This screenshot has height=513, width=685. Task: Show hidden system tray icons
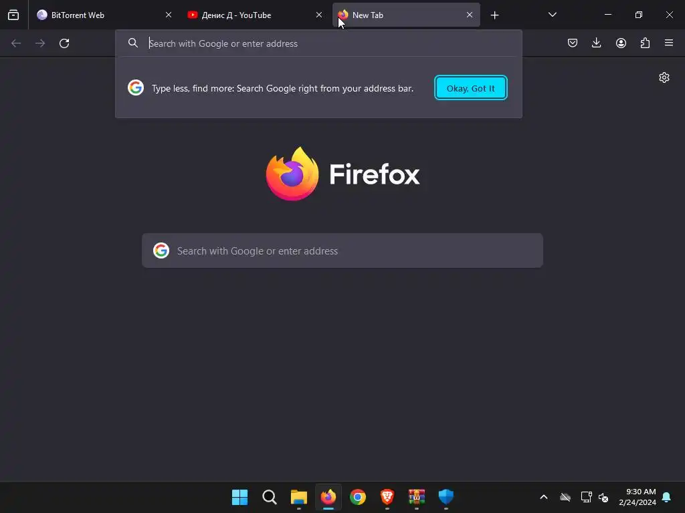click(544, 497)
